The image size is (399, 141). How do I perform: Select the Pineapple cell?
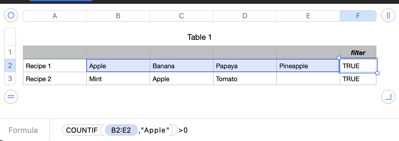[308, 66]
